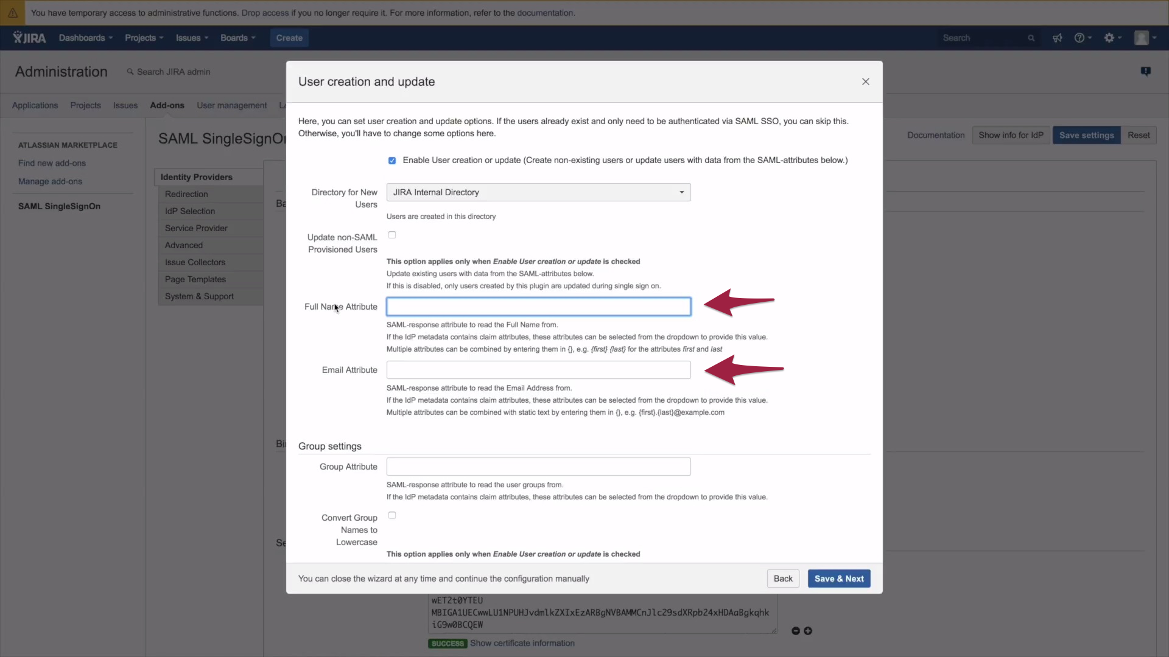This screenshot has width=1169, height=657.
Task: Click the feedback icon near Administration header
Action: tap(1145, 72)
